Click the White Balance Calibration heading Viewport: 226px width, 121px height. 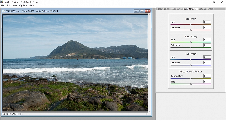pos(191,71)
